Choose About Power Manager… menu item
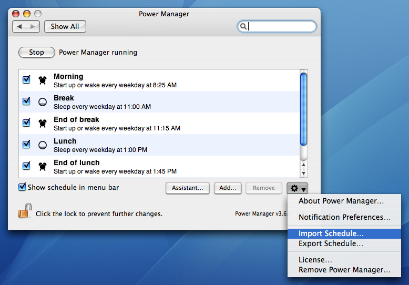Viewport: 409px width, 285px height. 344,201
